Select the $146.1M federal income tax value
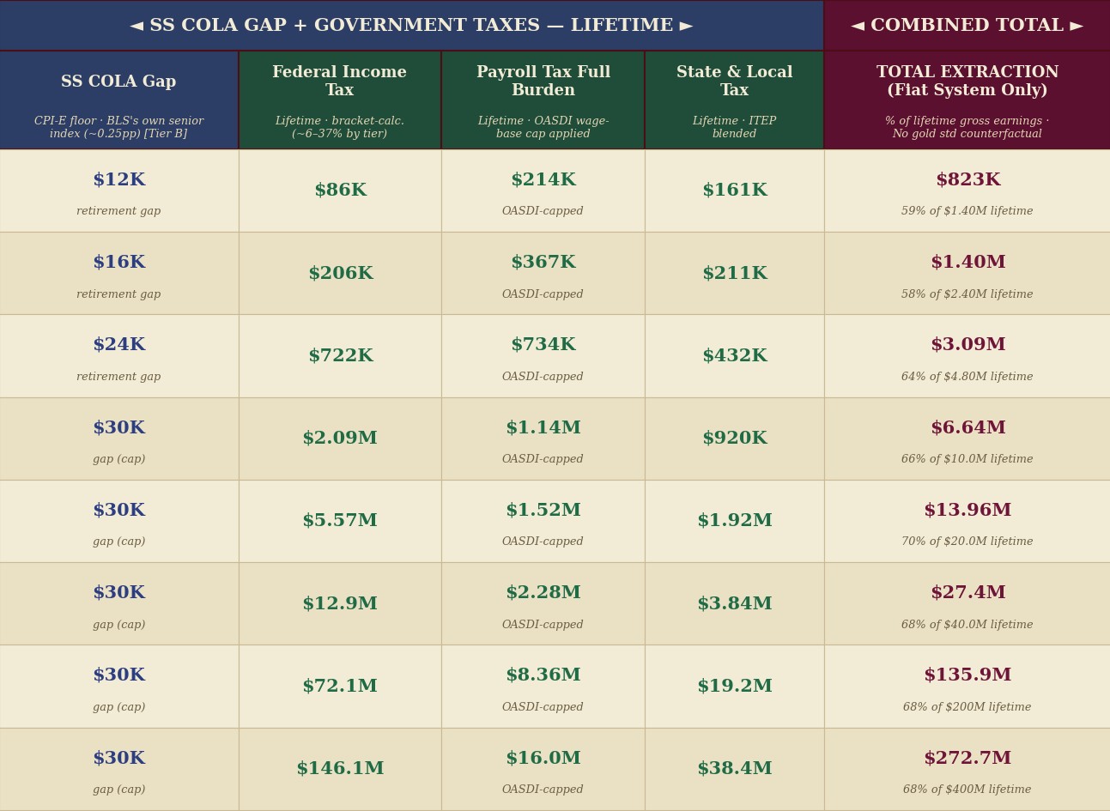This screenshot has height=811, width=1110. 340,769
